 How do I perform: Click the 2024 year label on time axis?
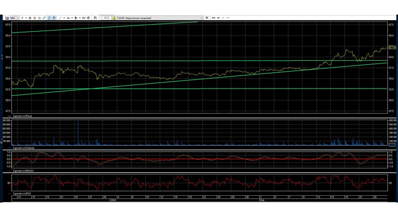tap(114, 201)
